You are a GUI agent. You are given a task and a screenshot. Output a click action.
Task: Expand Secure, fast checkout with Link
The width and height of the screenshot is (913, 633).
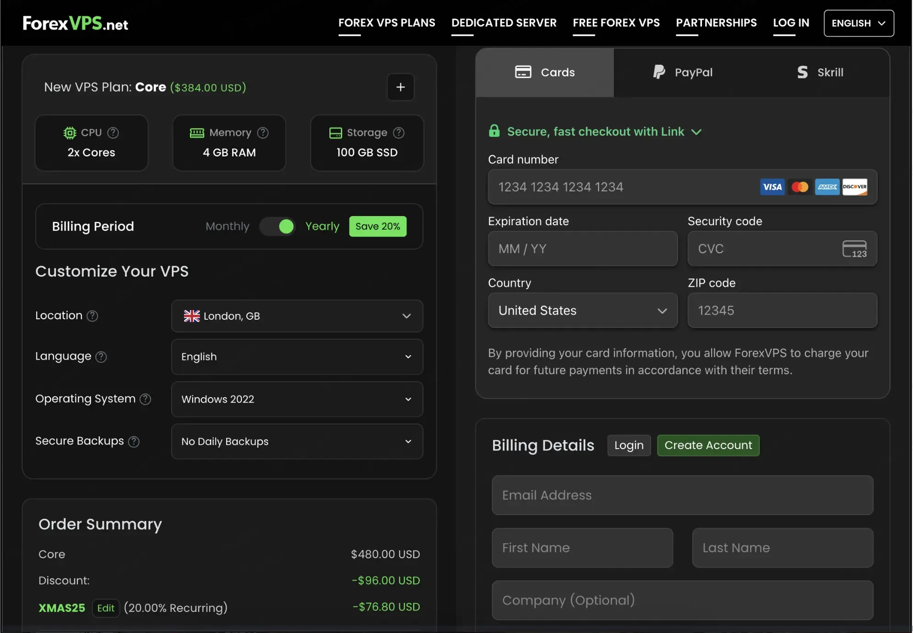coord(596,132)
